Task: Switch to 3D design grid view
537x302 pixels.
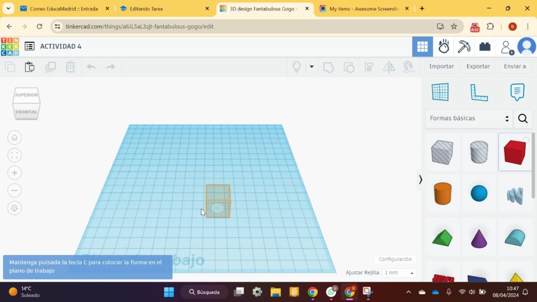Action: pos(422,46)
